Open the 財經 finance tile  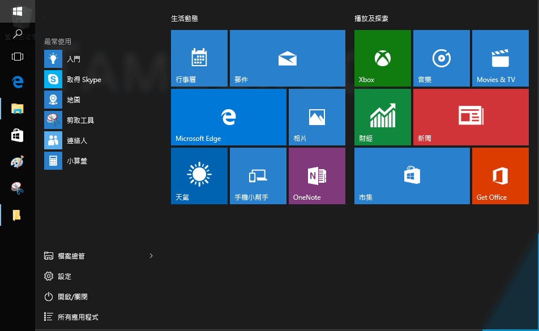[x=383, y=117]
